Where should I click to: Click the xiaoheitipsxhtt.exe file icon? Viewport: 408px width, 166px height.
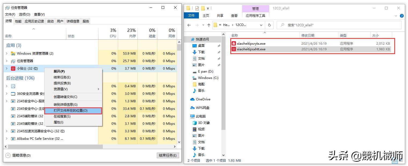coord(234,49)
